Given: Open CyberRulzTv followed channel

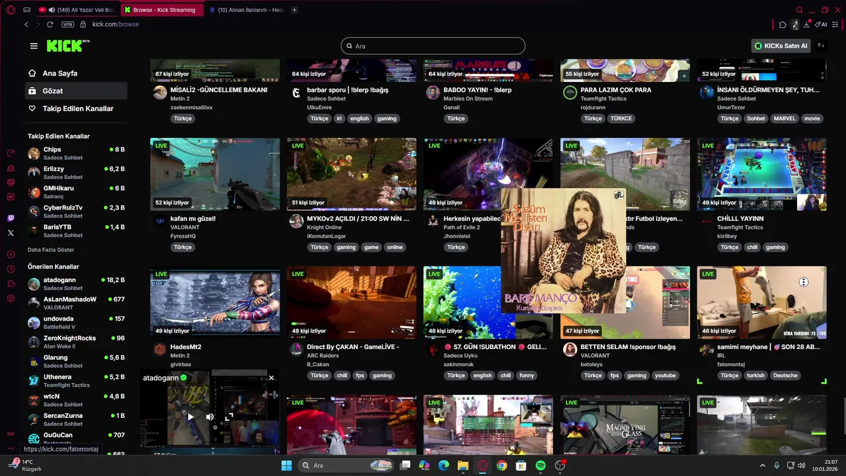Looking at the screenshot, I should click(76, 212).
